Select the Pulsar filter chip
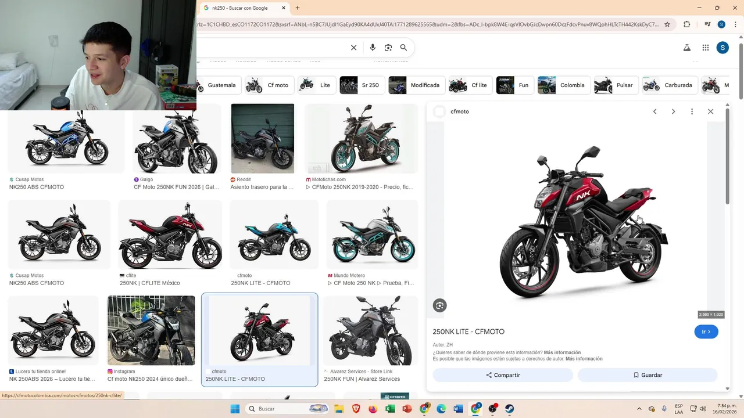The height and width of the screenshot is (418, 744). click(616, 85)
